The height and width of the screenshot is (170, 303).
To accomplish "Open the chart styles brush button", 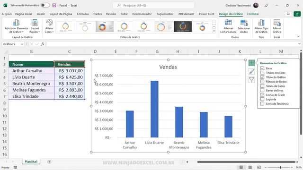I will (251, 71).
